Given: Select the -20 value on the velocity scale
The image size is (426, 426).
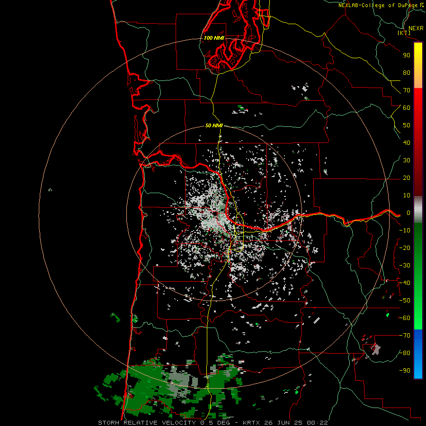Looking at the screenshot, I should click(405, 248).
